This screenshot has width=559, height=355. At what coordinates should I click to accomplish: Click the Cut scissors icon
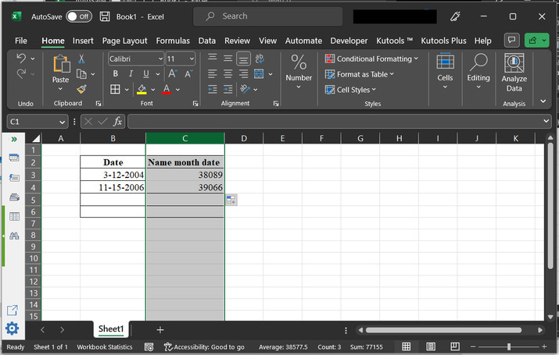point(81,59)
